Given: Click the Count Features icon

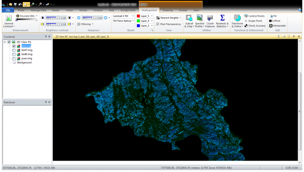Looking at the screenshot, I should point(210,18).
